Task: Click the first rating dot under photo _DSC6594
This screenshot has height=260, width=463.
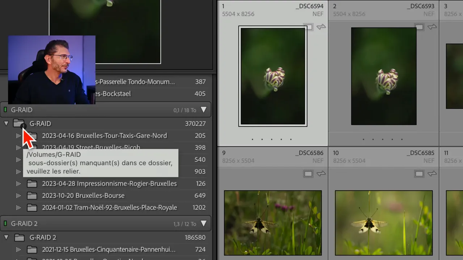Action: [252, 139]
